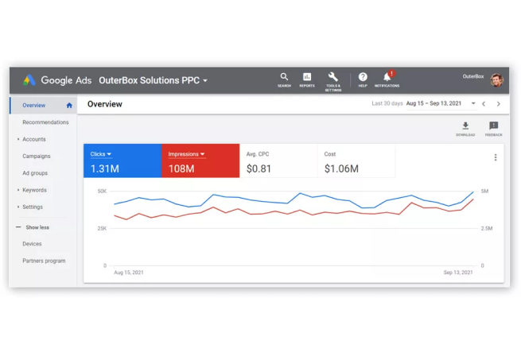
Task: Click the 50K axis label
Action: [102, 192]
